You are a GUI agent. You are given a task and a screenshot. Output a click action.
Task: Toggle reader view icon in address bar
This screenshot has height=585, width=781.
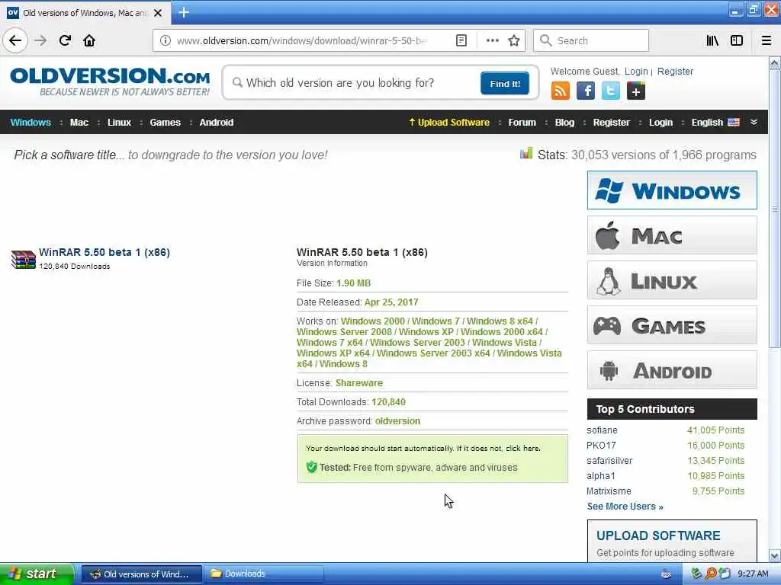click(x=461, y=40)
